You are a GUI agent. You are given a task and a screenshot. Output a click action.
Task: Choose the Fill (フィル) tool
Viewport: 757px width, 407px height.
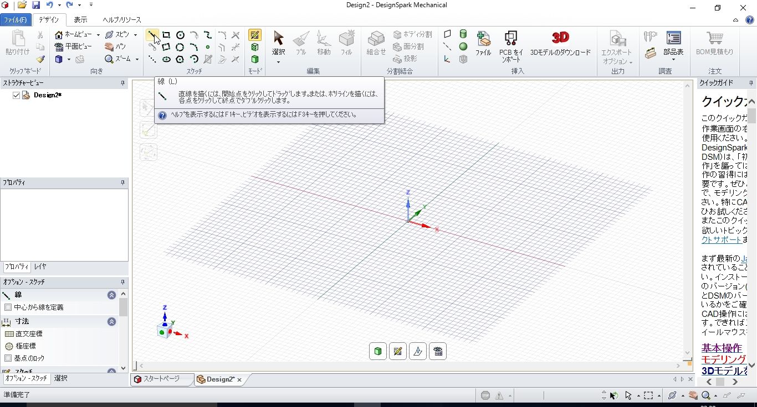[x=346, y=43]
